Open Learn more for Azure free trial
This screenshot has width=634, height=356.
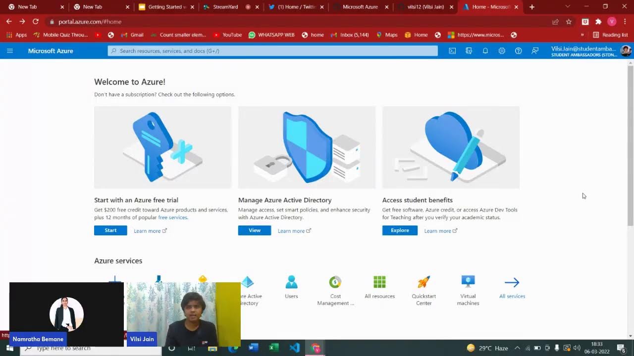150,231
